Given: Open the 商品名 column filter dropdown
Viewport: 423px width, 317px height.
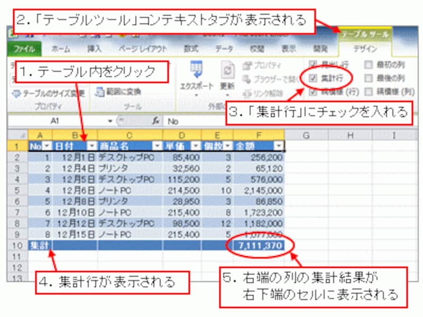Looking at the screenshot, I should pyautogui.click(x=157, y=146).
